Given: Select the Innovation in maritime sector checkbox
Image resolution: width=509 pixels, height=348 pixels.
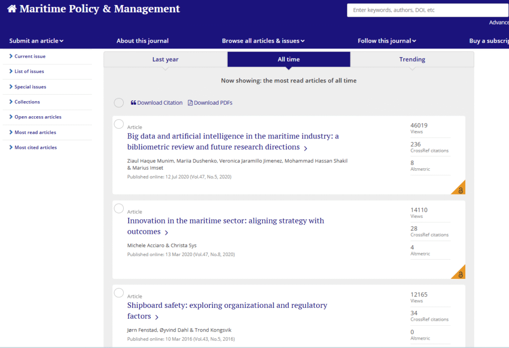Looking at the screenshot, I should coord(119,209).
